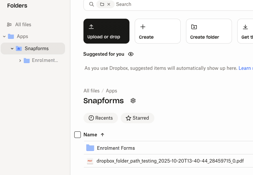Toggle Suggested for you visibility eye

[x=131, y=54]
